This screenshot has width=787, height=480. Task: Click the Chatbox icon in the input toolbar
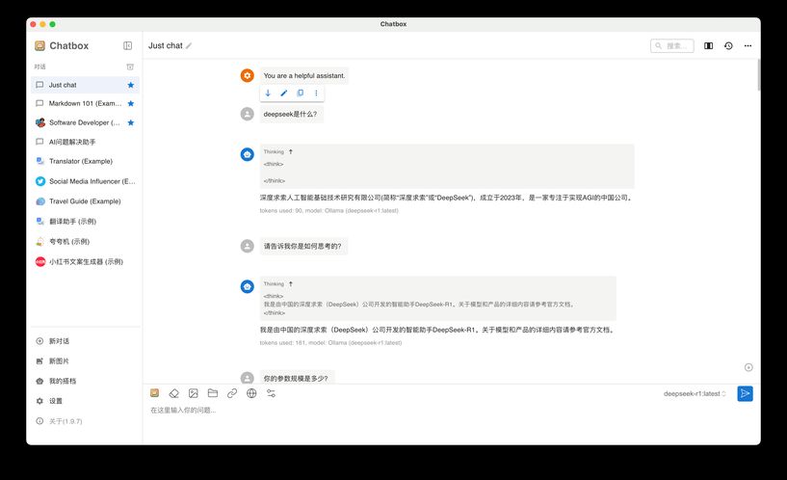[154, 393]
